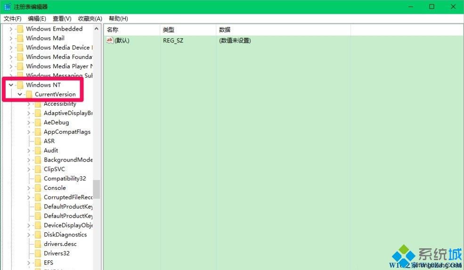Expand the Windows Embedded key
This screenshot has height=270, width=464.
[11, 29]
